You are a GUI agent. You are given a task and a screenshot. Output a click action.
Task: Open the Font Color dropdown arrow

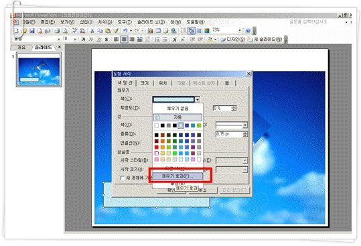pyautogui.click(x=215, y=40)
